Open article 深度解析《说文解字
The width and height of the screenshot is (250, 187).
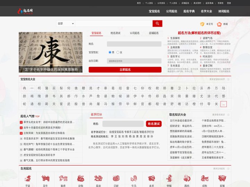tap(182, 158)
